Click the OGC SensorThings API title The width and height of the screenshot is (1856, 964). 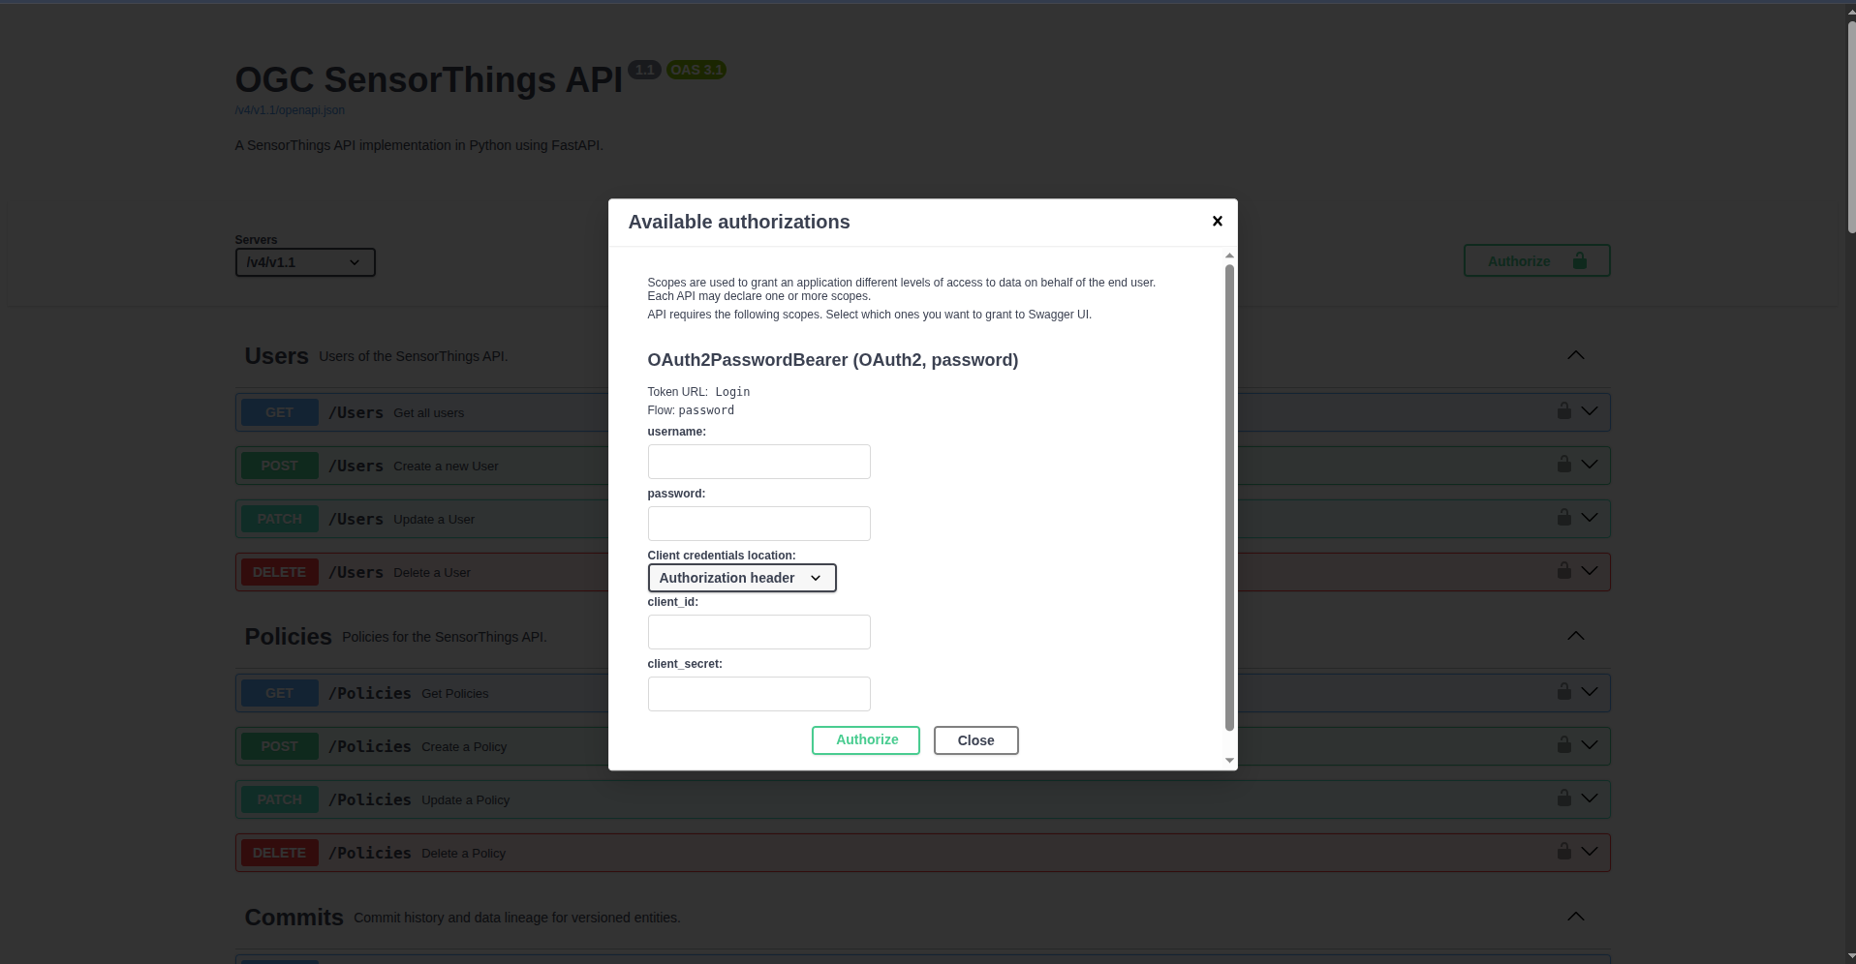pos(429,80)
